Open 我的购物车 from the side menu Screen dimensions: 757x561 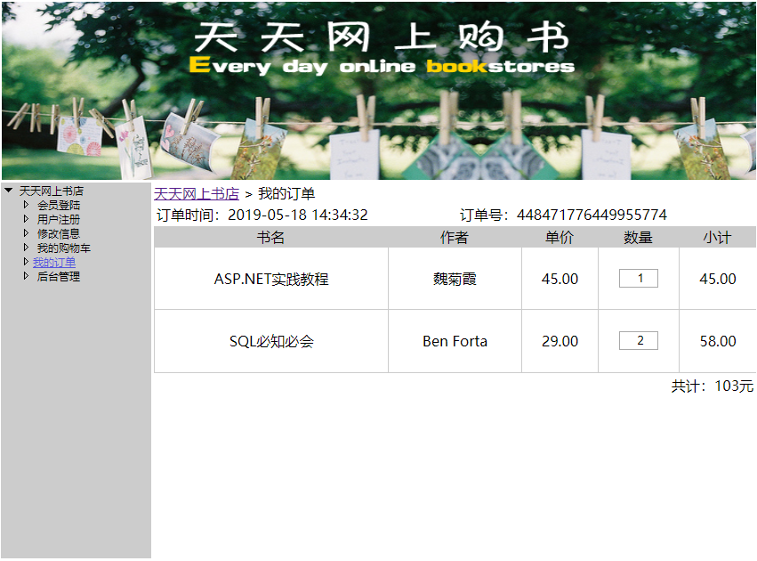coord(63,248)
